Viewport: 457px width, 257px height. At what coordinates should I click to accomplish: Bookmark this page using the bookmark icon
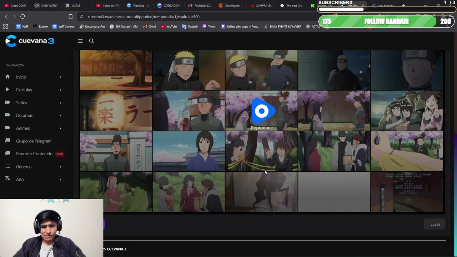[x=71, y=17]
